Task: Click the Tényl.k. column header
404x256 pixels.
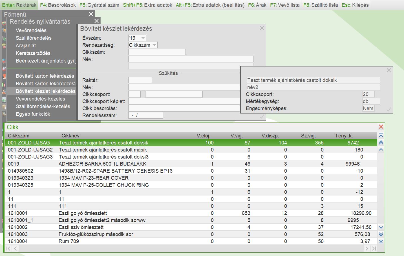Action: click(x=344, y=136)
